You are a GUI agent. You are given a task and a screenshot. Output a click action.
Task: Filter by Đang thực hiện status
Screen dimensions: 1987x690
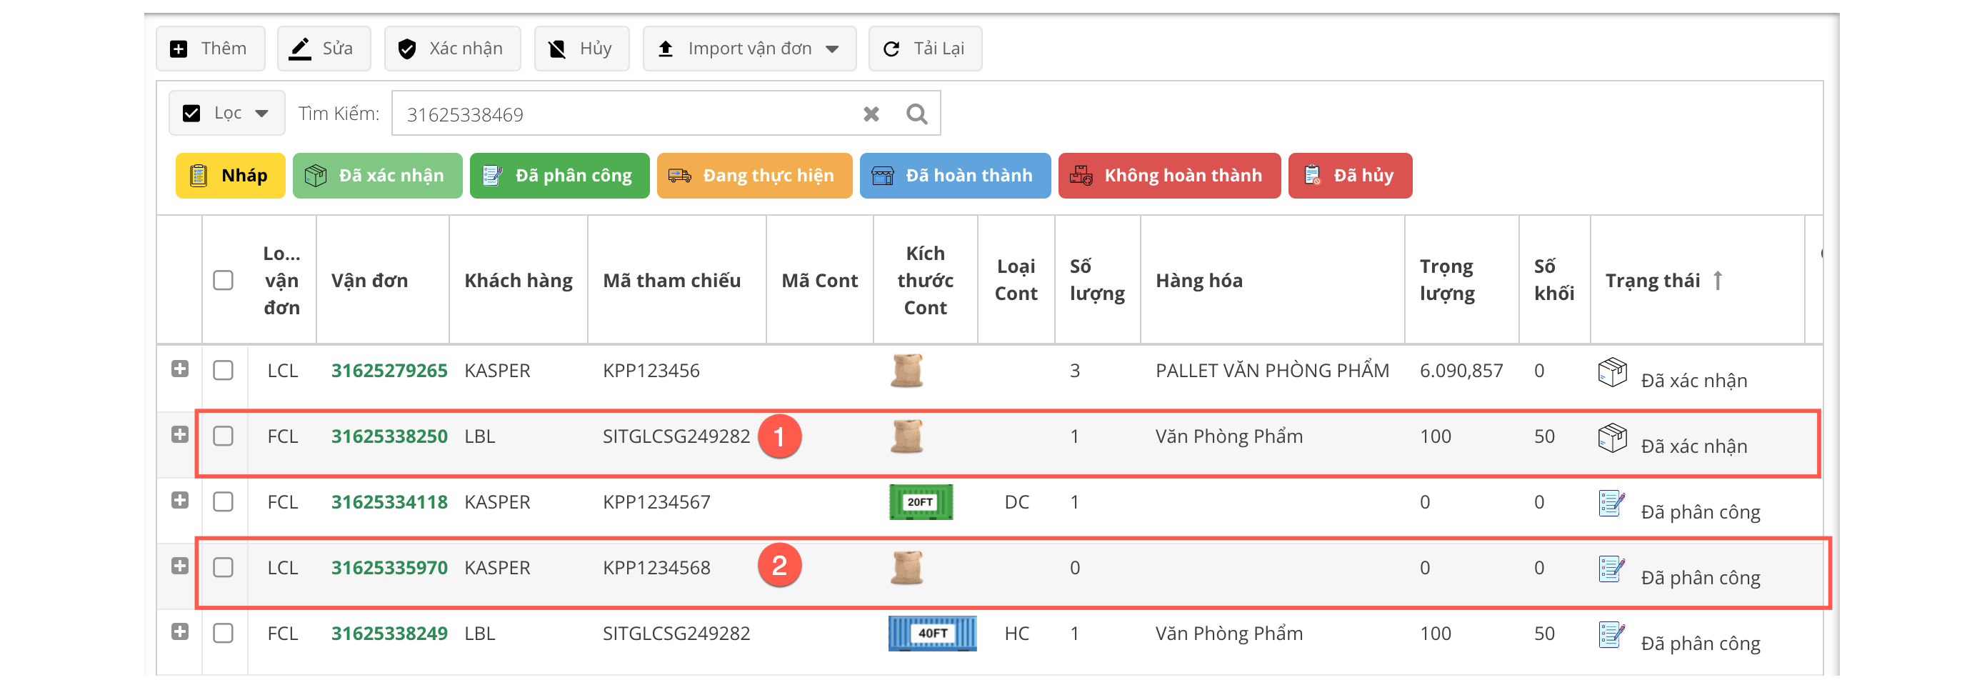point(754,176)
